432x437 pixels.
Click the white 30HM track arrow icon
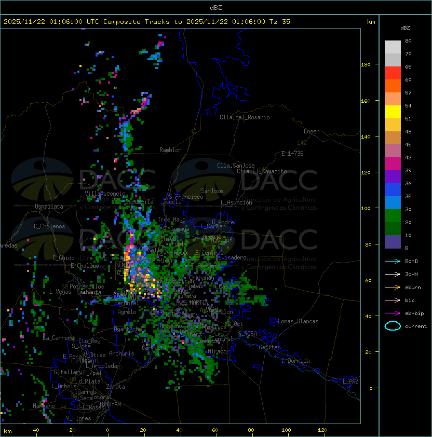[x=393, y=274]
